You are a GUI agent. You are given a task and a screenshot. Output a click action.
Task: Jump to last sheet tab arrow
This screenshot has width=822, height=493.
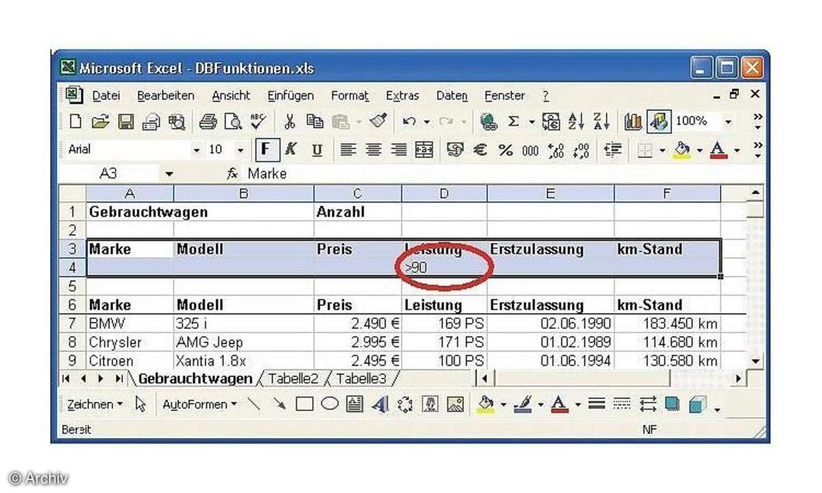(x=119, y=379)
